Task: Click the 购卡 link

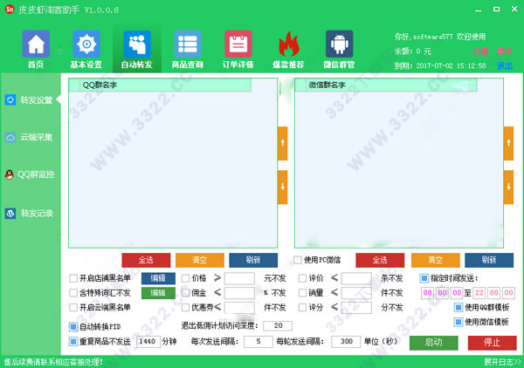Action: point(505,51)
